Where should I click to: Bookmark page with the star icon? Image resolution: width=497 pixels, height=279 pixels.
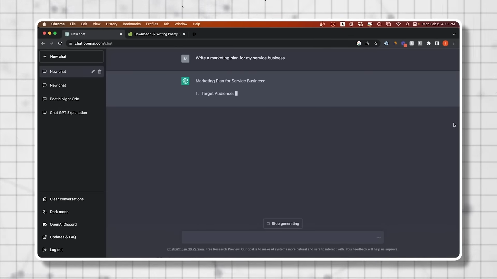point(376,43)
